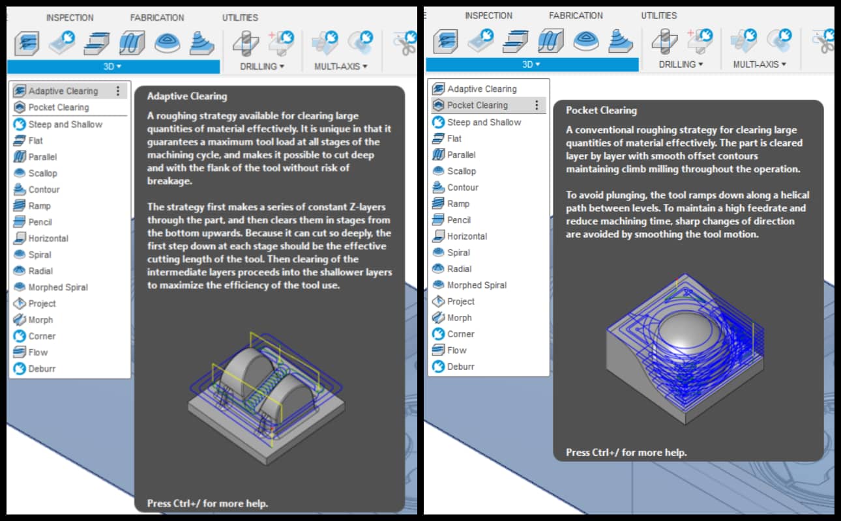Select the Parallel toolbar icon in right screenshot
This screenshot has height=521, width=841.
551,41
